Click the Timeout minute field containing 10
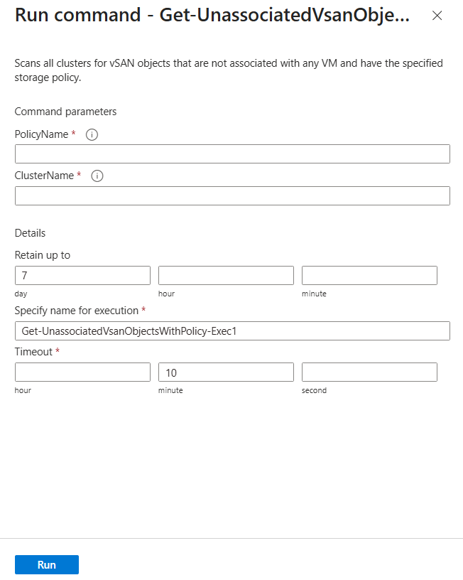 226,372
